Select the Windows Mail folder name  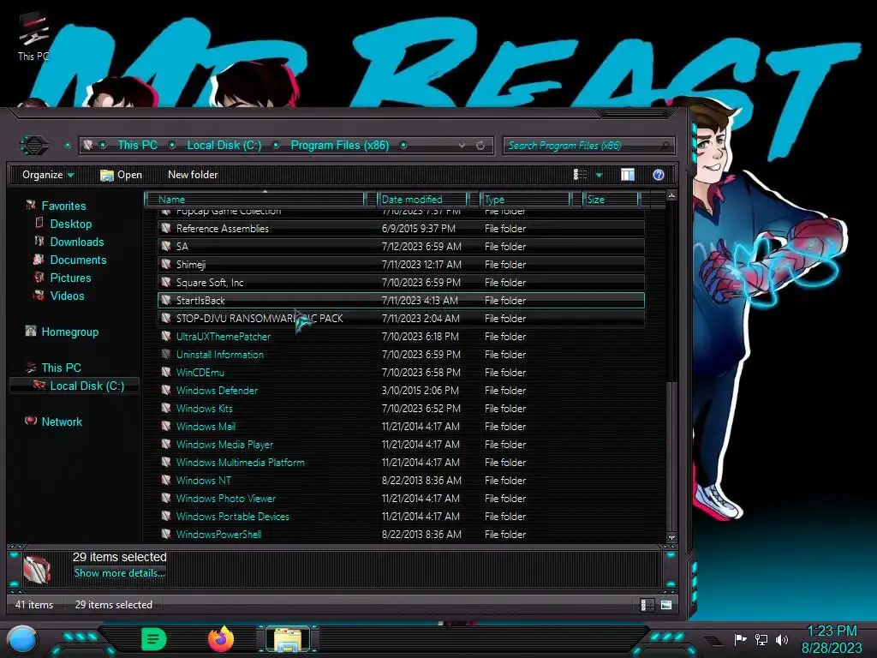[x=206, y=427]
